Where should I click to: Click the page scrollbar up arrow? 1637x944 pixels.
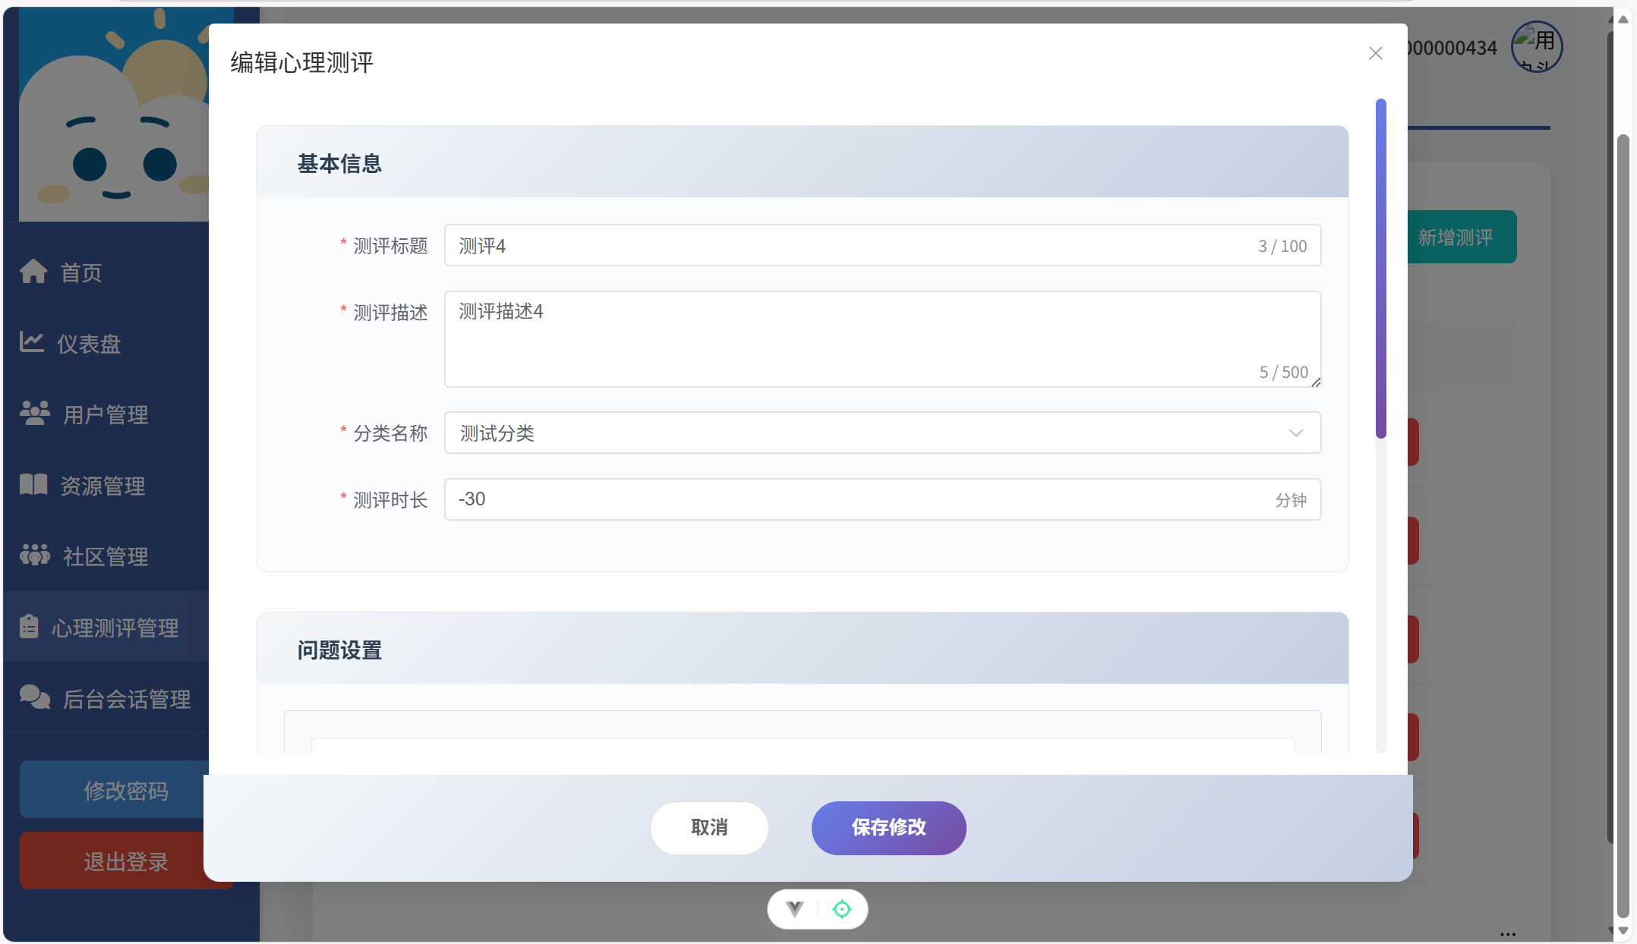(x=1623, y=19)
